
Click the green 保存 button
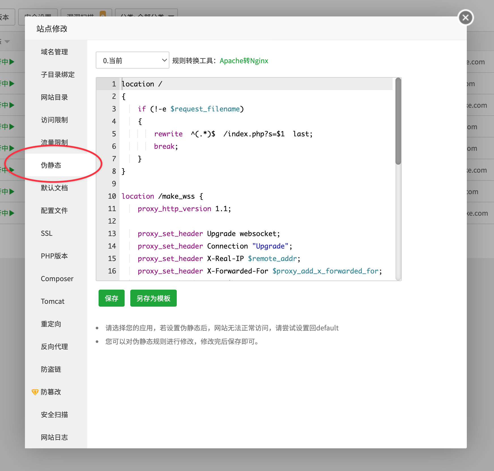(112, 298)
